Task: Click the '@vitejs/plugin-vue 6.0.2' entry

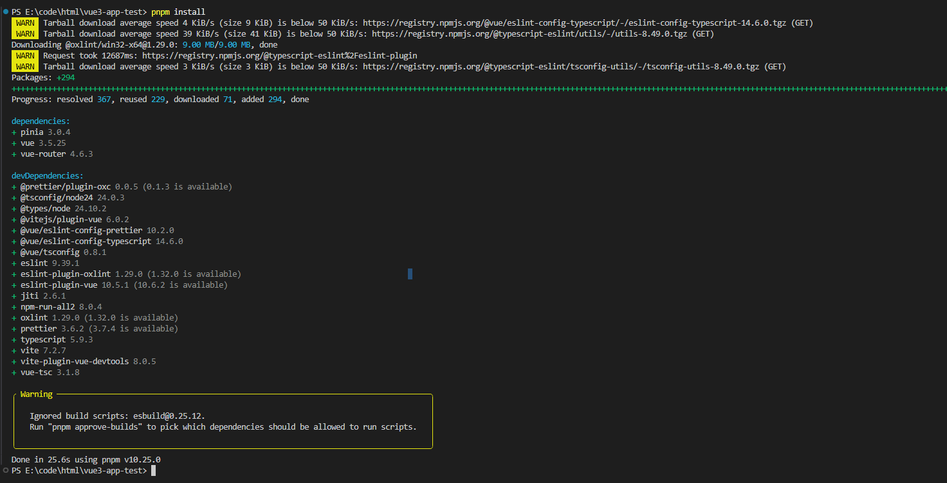Action: (70, 220)
